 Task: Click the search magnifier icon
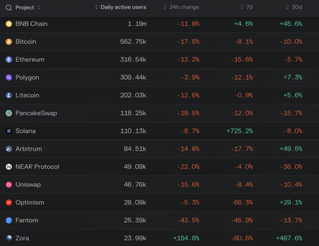click(8, 7)
